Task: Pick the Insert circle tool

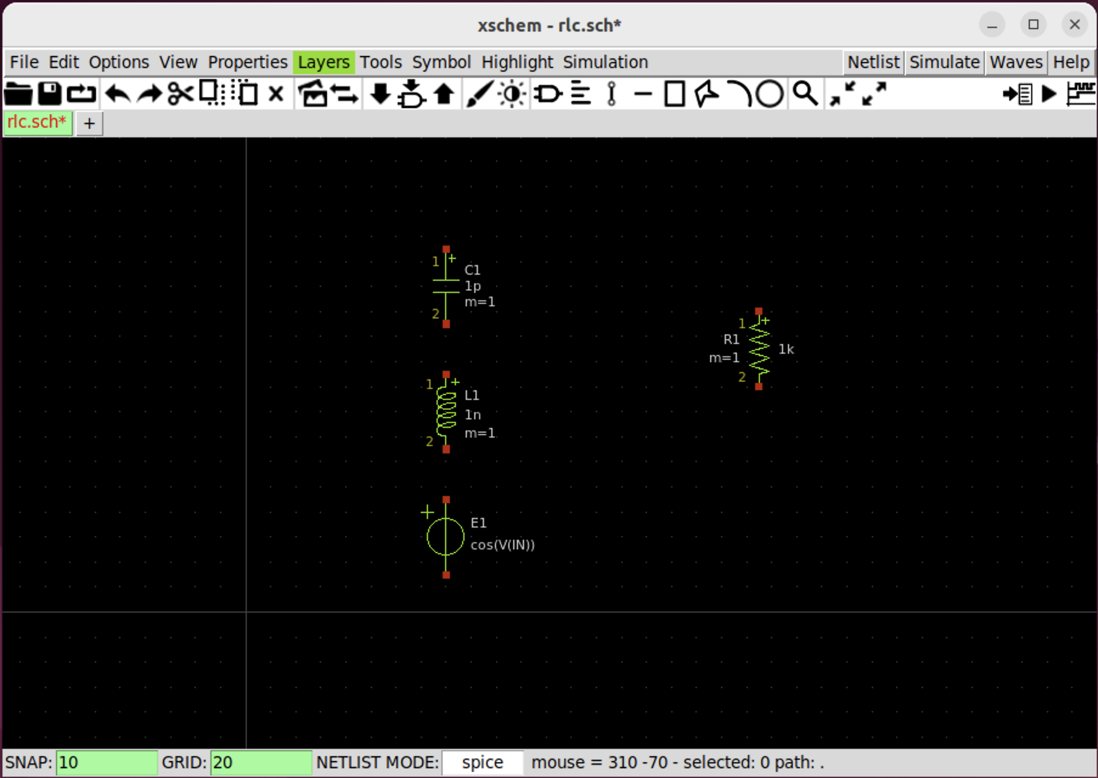Action: tap(769, 94)
